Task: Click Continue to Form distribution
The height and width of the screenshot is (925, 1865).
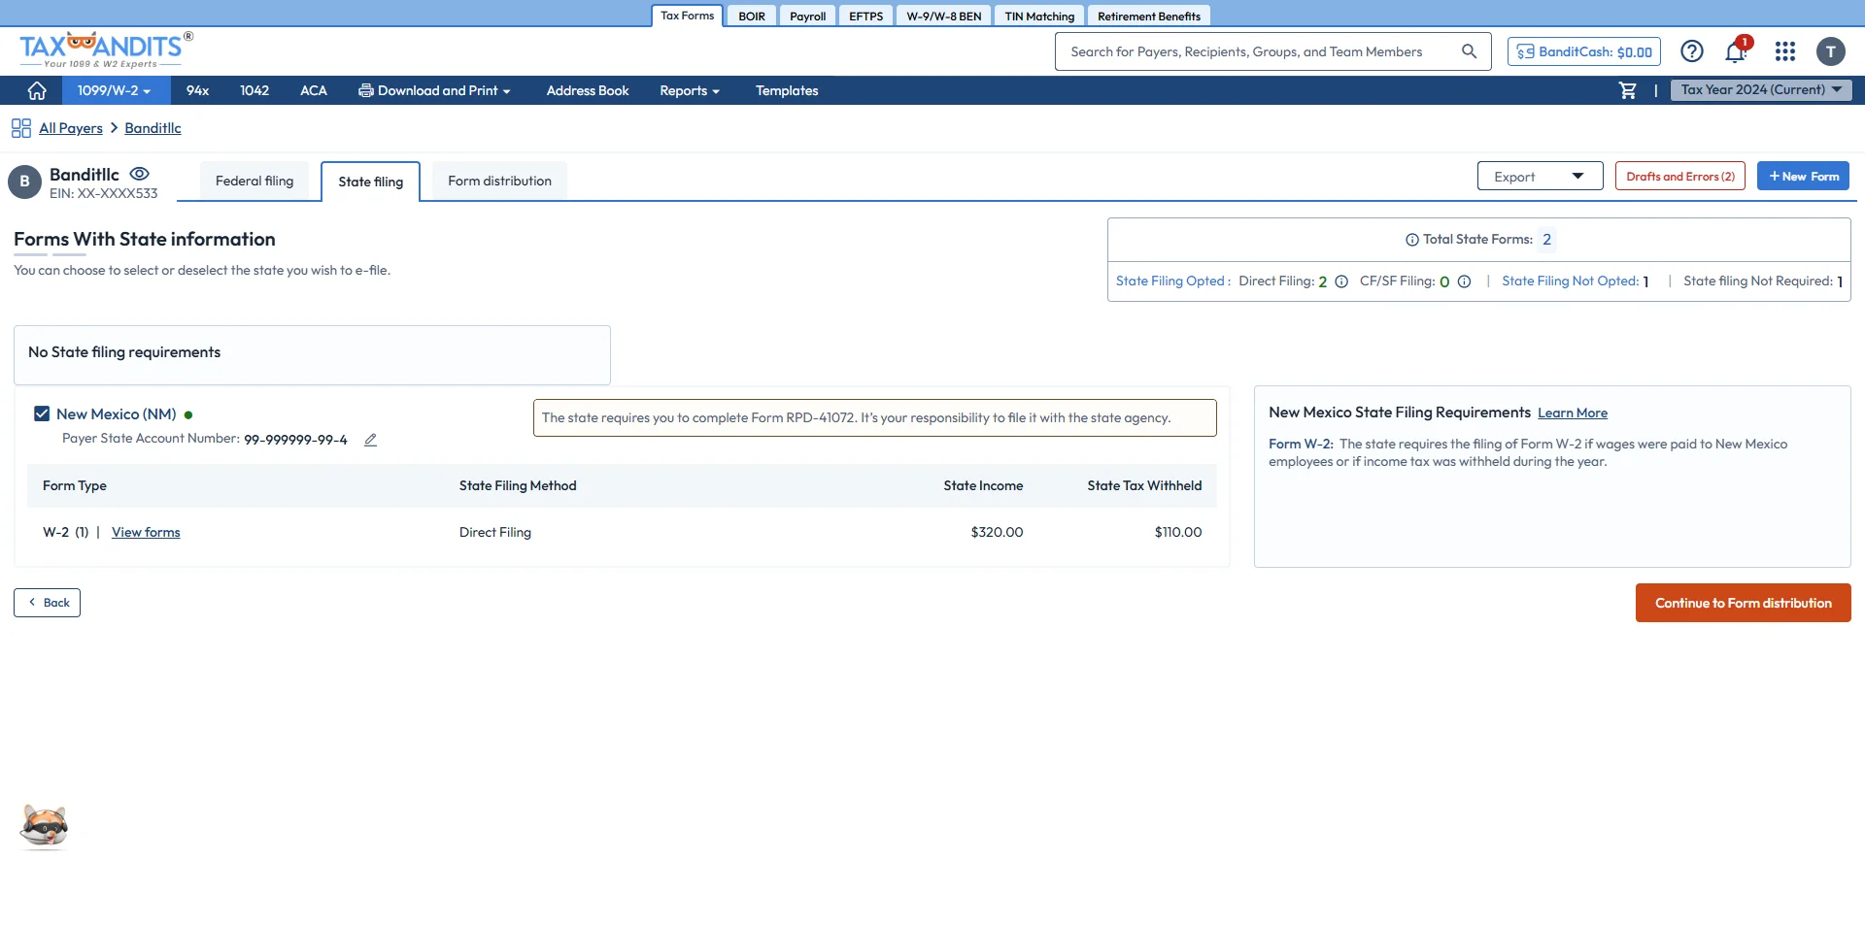Action: click(x=1744, y=603)
